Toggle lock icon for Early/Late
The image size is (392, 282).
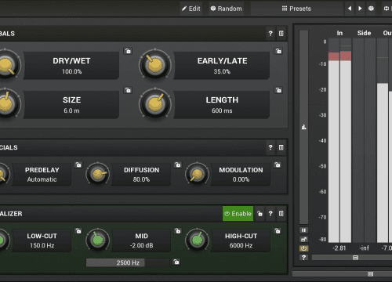click(278, 51)
